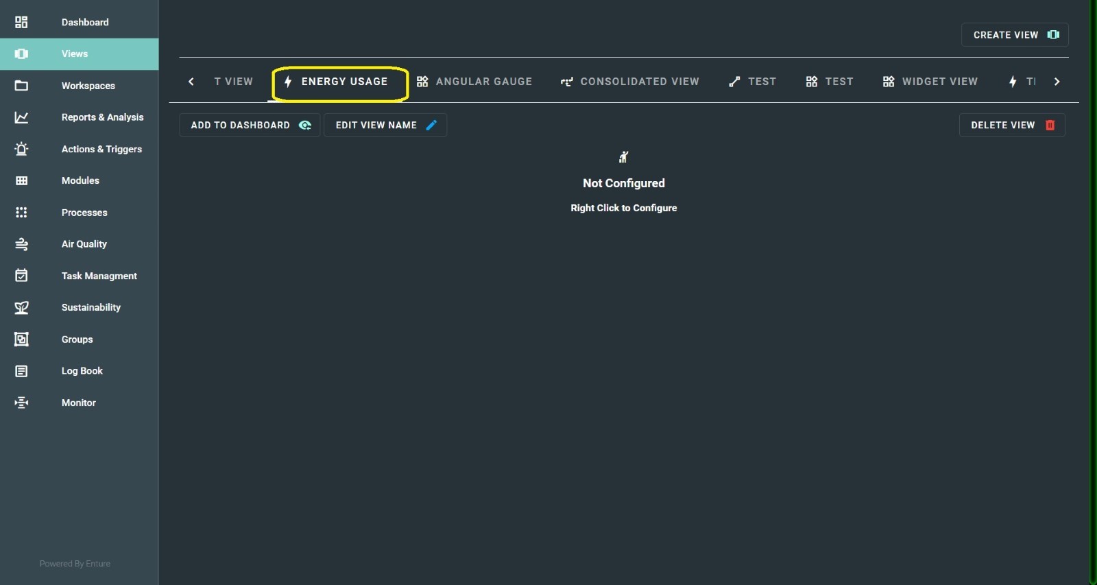The height and width of the screenshot is (585, 1097).
Task: Click the Views carousel icon in sidebar
Action: [21, 53]
